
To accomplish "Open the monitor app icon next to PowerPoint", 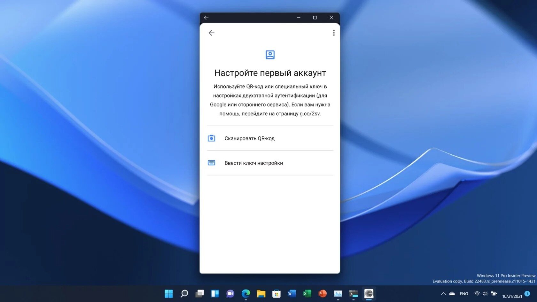I will coord(338,294).
